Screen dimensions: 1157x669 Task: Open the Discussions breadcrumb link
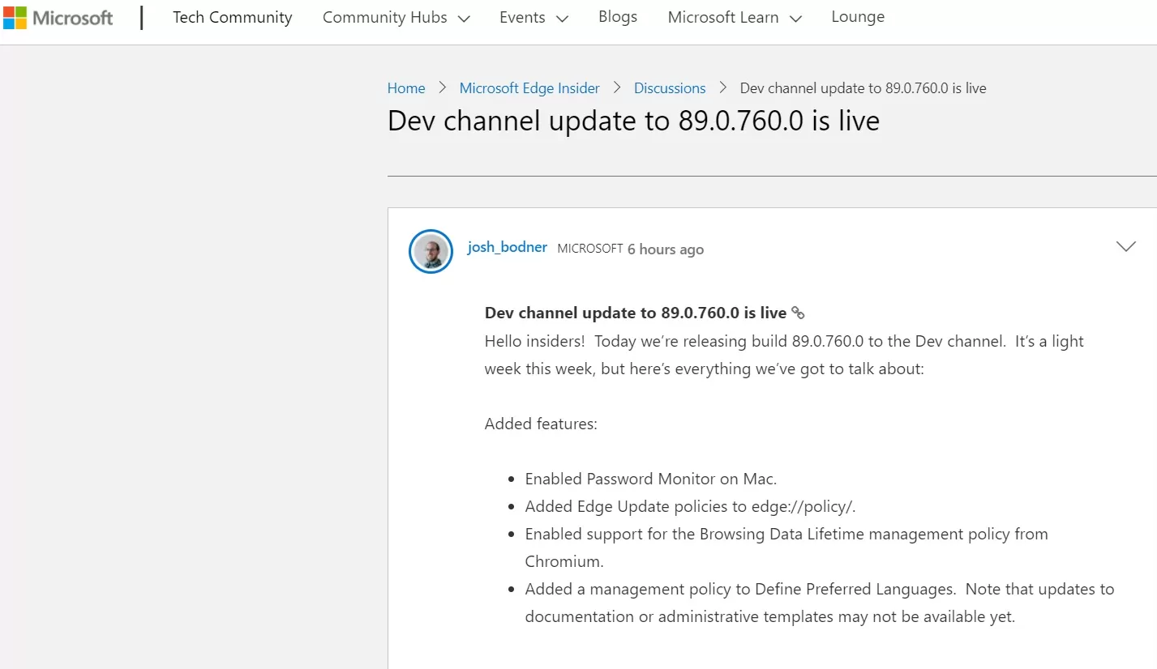pyautogui.click(x=670, y=88)
